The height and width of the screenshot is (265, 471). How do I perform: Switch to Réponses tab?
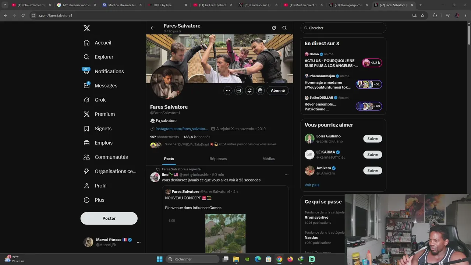pyautogui.click(x=218, y=159)
